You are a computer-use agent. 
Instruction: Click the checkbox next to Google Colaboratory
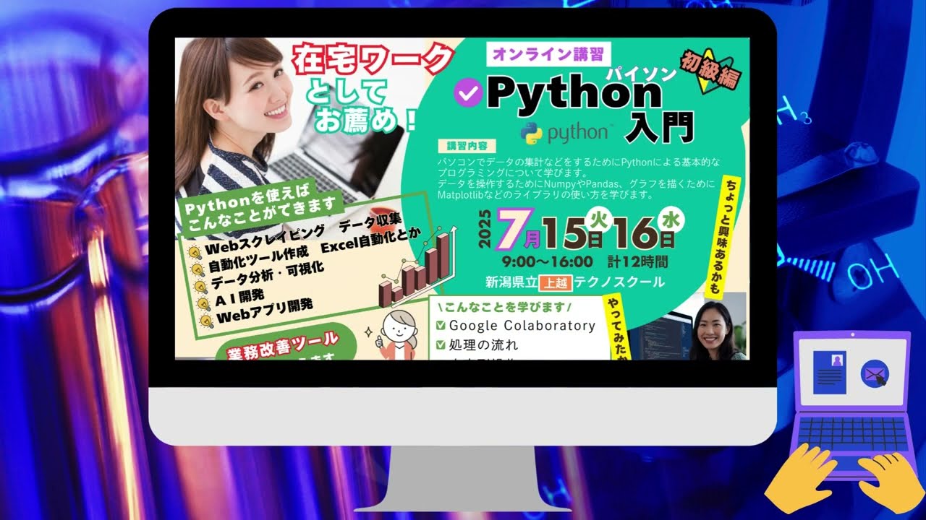click(441, 326)
